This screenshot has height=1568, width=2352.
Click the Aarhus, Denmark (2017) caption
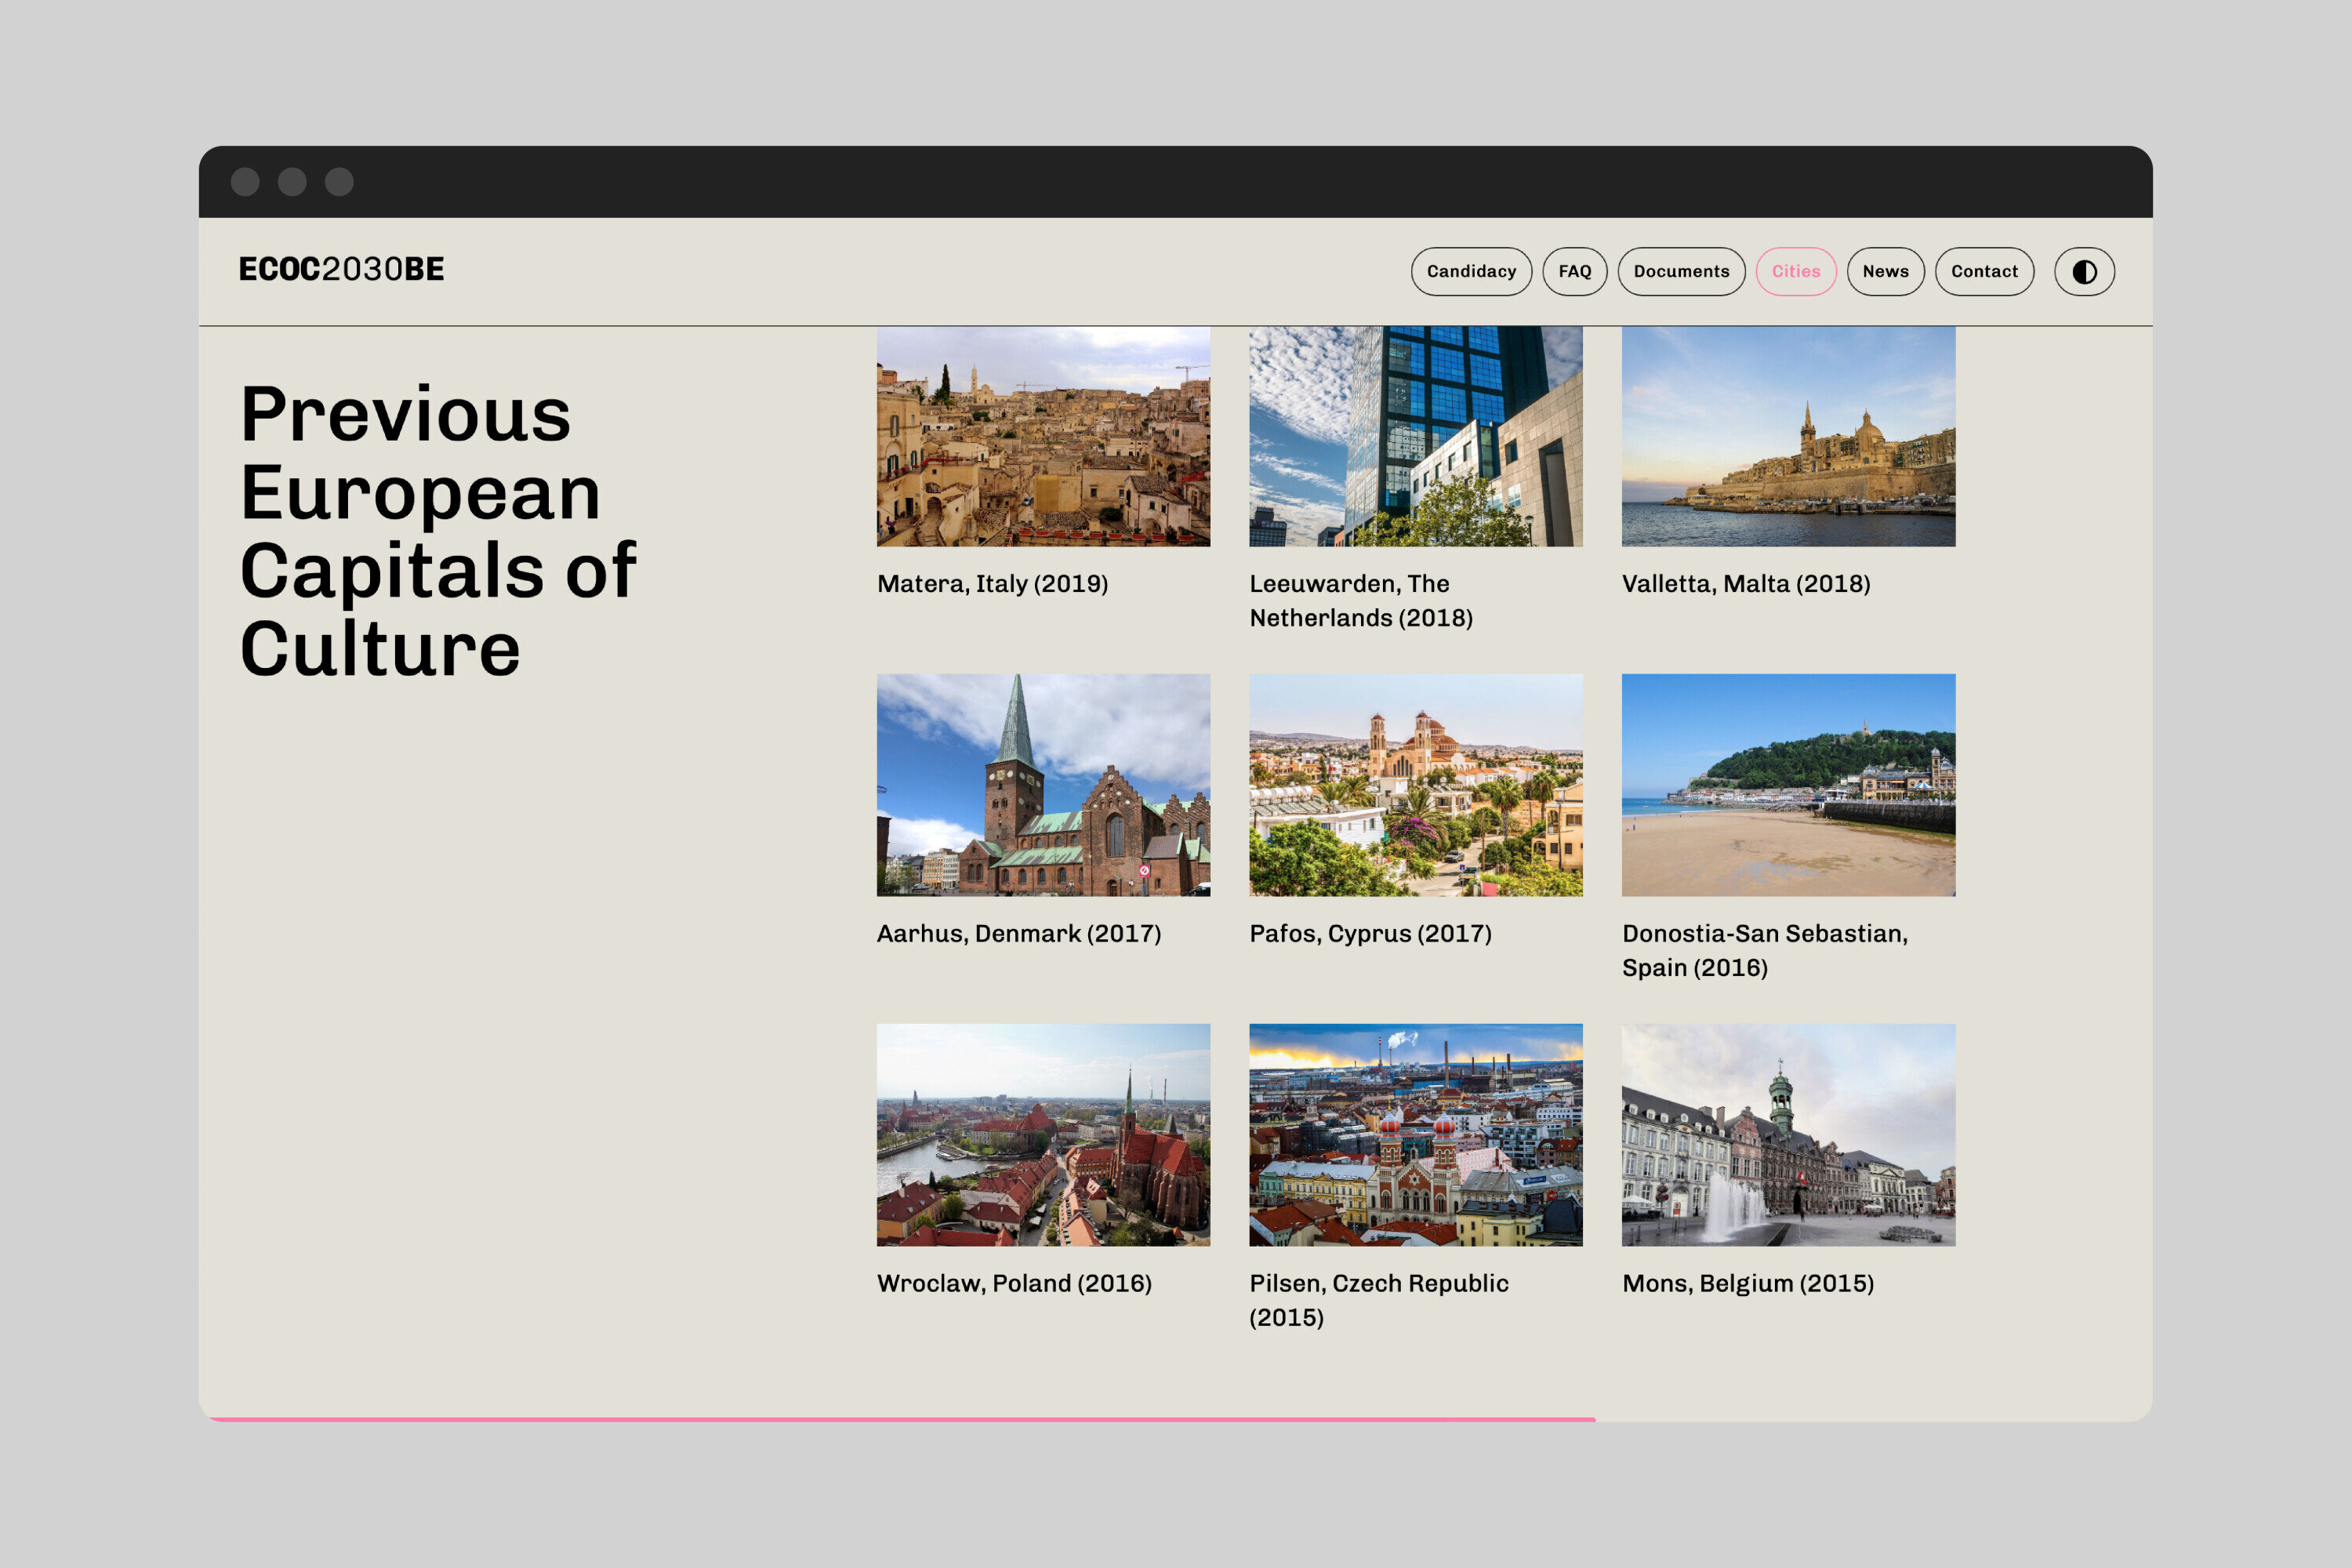click(x=1019, y=934)
